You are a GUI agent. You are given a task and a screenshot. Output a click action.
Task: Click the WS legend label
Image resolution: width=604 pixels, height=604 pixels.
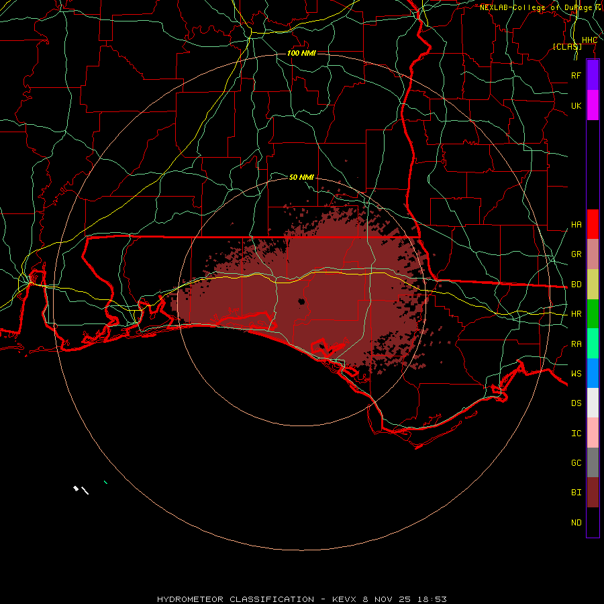[x=576, y=374]
